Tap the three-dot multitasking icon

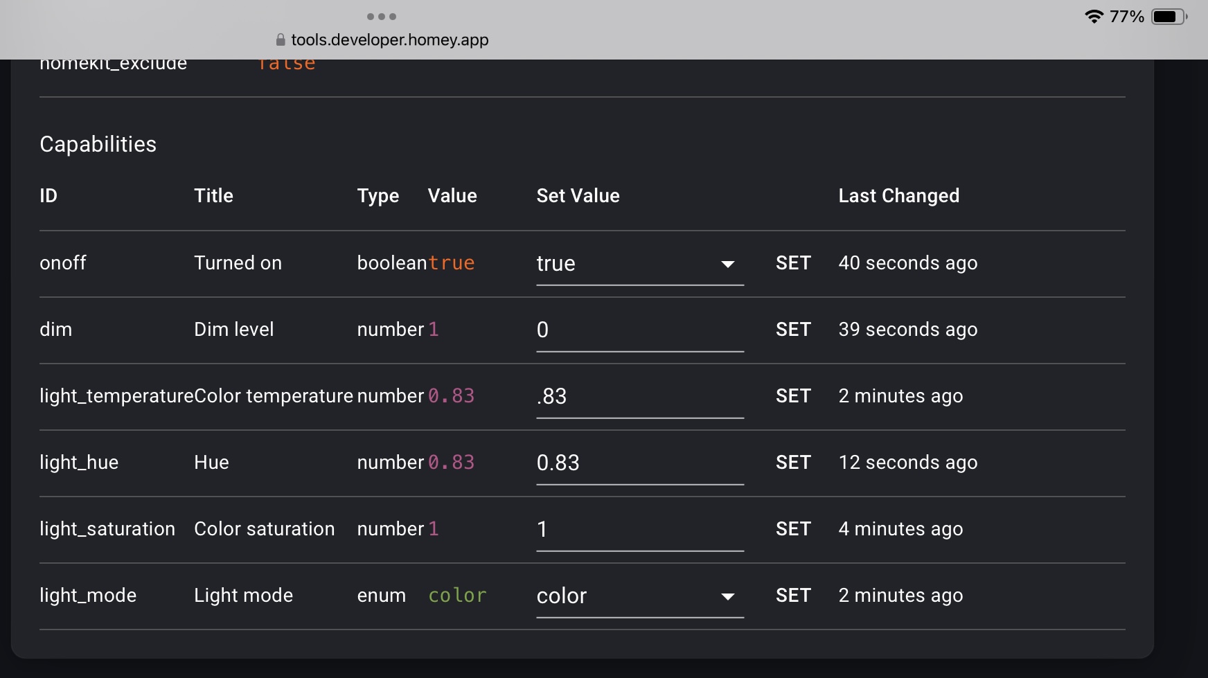(x=381, y=17)
